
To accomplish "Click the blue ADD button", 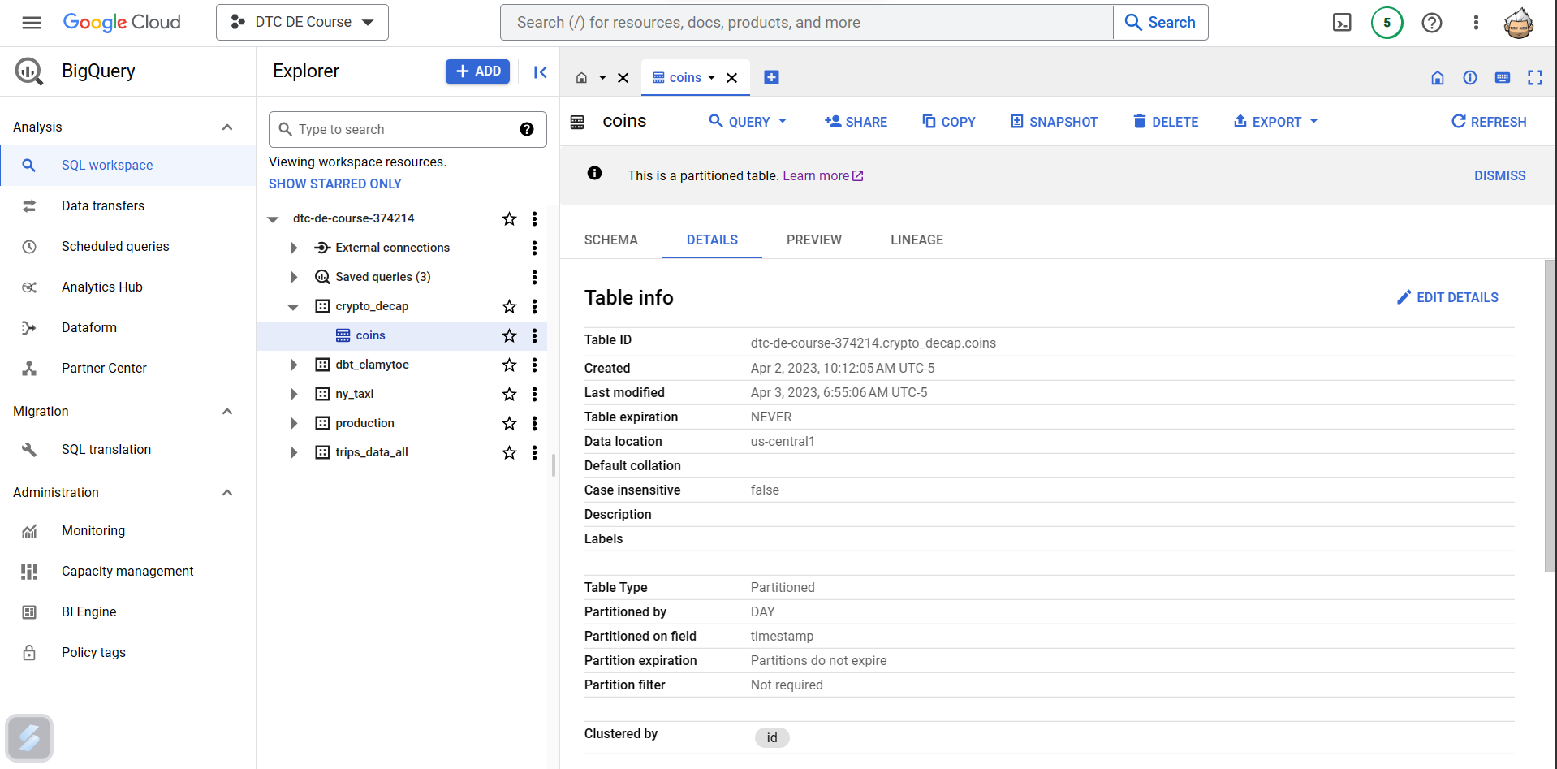I will 477,71.
